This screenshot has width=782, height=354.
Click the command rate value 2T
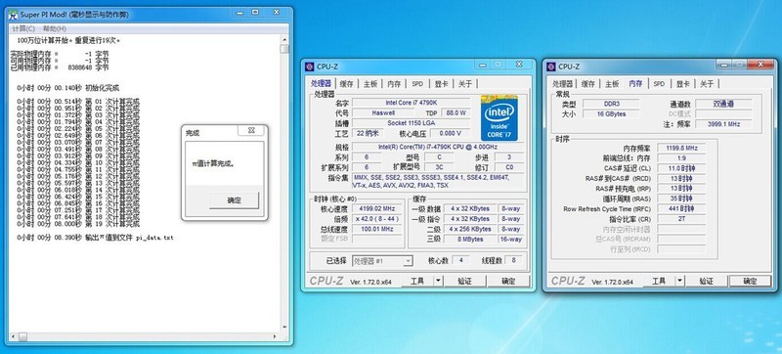tap(681, 219)
